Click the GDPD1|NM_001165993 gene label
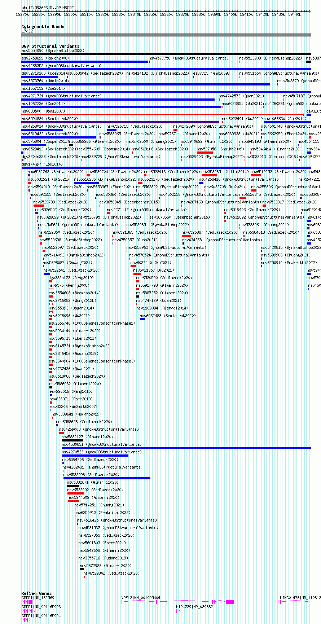Image resolution: width=321 pixels, height=624 pixels. [x=41, y=607]
